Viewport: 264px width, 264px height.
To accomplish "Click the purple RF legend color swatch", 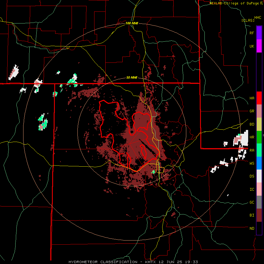I will (x=259, y=33).
